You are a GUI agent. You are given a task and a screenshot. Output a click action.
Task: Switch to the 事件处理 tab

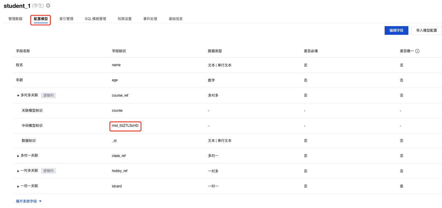pyautogui.click(x=150, y=19)
